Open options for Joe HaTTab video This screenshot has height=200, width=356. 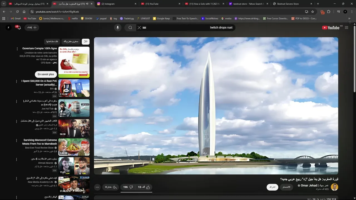point(17,102)
